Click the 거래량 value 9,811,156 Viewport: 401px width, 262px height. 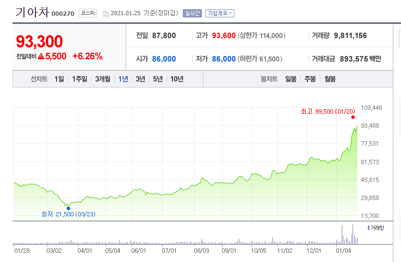pos(350,35)
